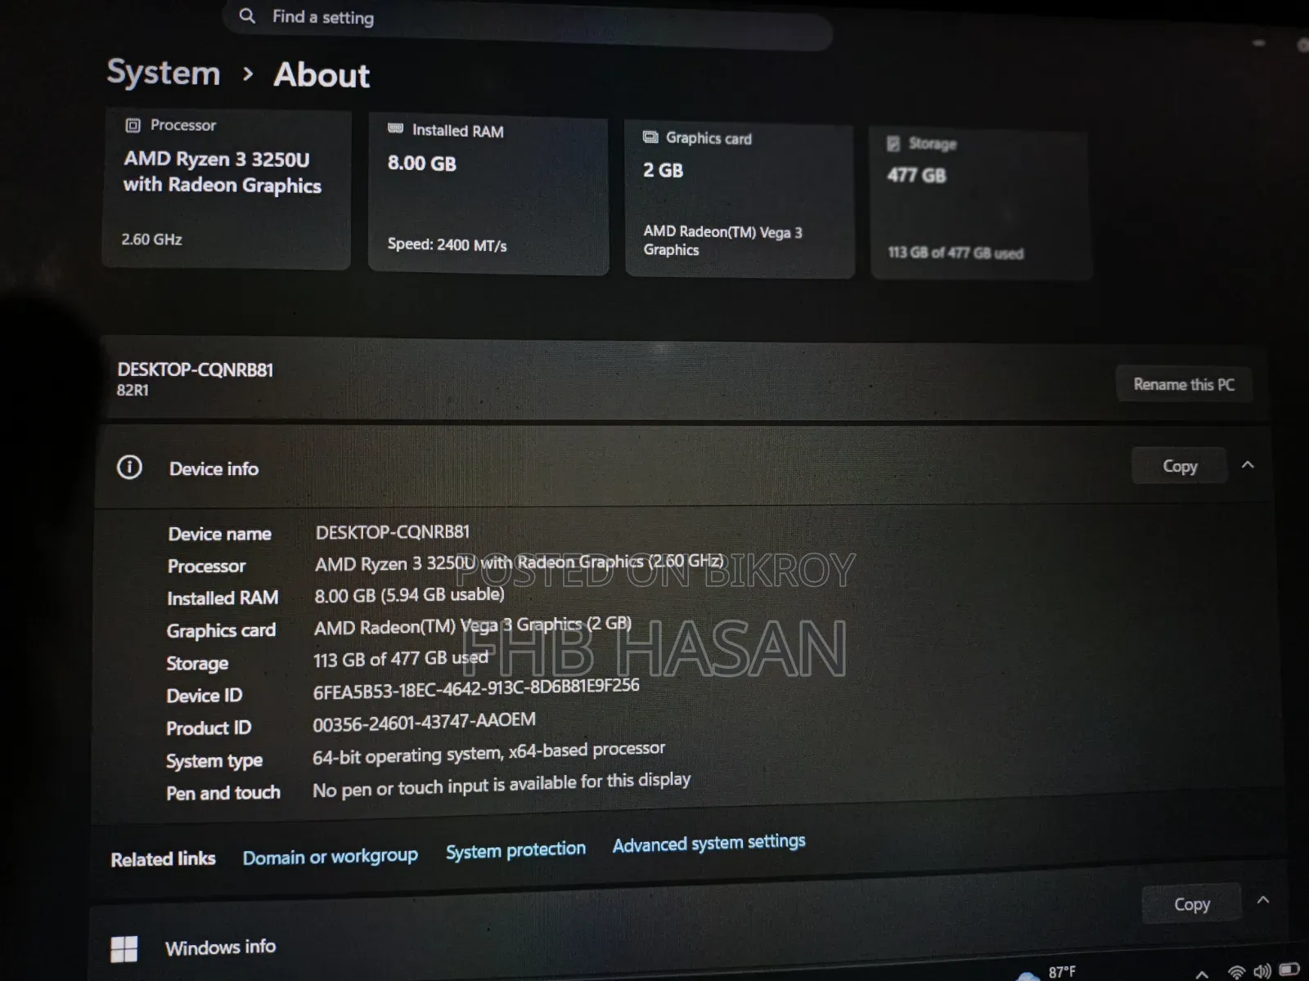The width and height of the screenshot is (1309, 981).
Task: Collapse the Windows info section chevron
Action: pos(1263,900)
